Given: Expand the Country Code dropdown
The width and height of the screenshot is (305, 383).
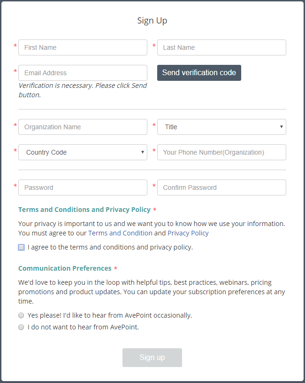Looking at the screenshot, I should pyautogui.click(x=83, y=152).
